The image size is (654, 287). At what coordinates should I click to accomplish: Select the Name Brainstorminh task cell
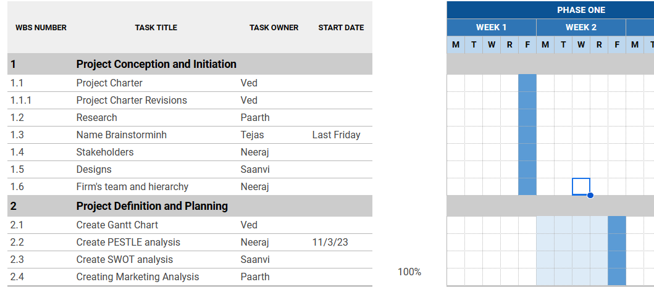[121, 135]
